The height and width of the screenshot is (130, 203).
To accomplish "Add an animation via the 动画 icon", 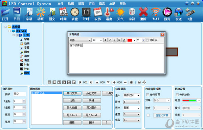I will pos(41,14).
